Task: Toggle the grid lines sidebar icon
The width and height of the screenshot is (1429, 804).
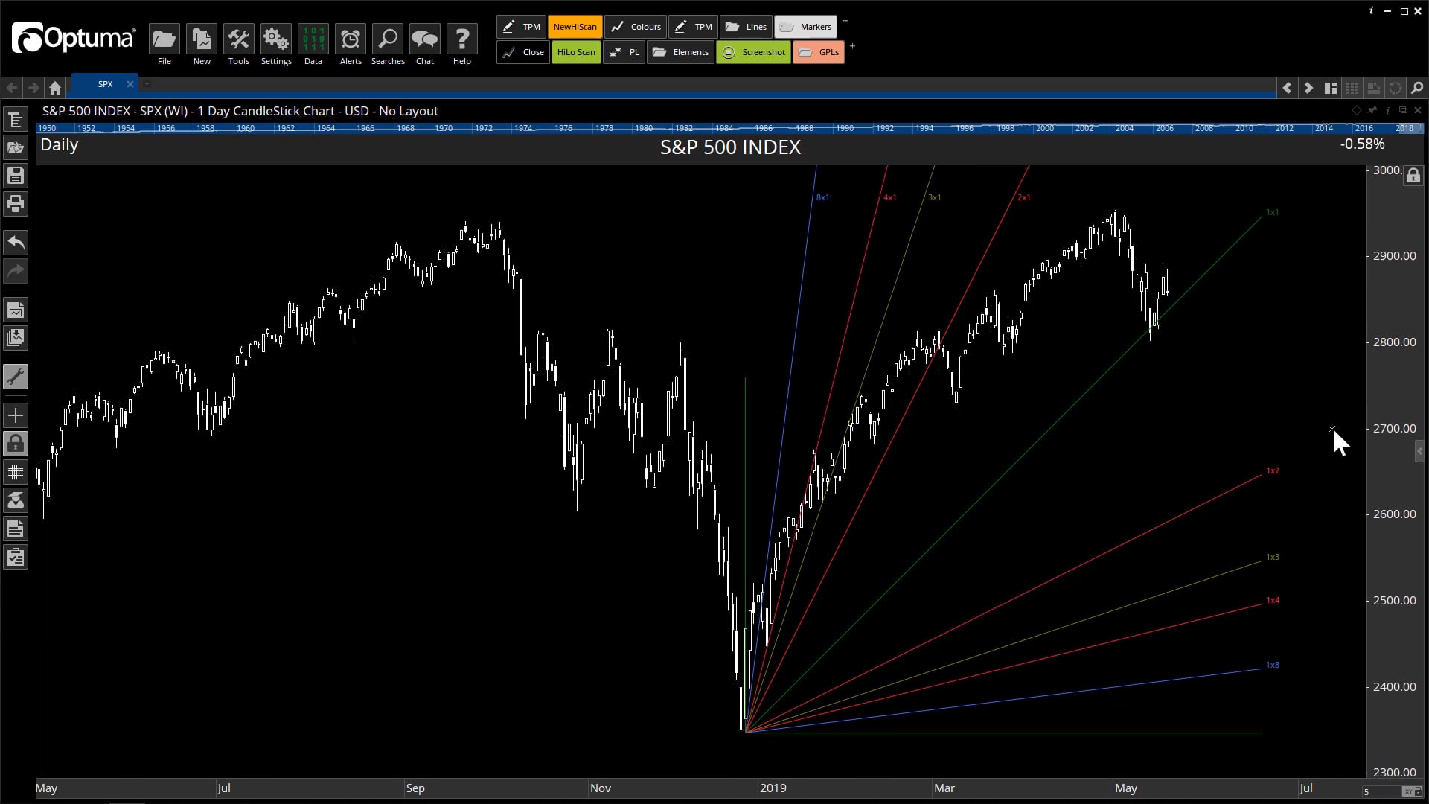Action: click(16, 472)
